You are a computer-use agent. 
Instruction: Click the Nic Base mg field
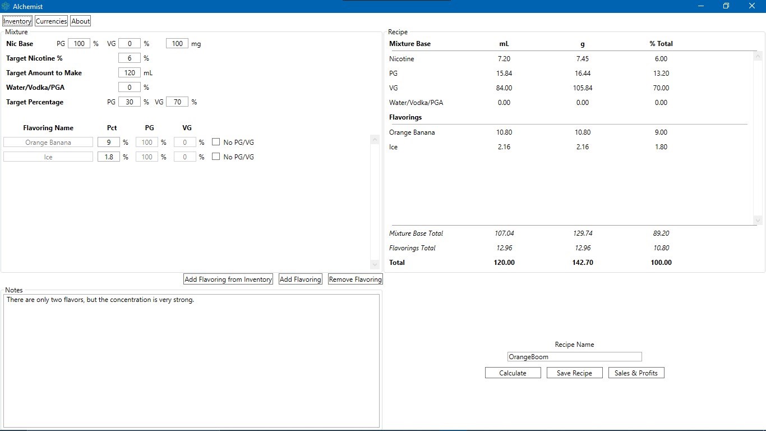tap(177, 43)
